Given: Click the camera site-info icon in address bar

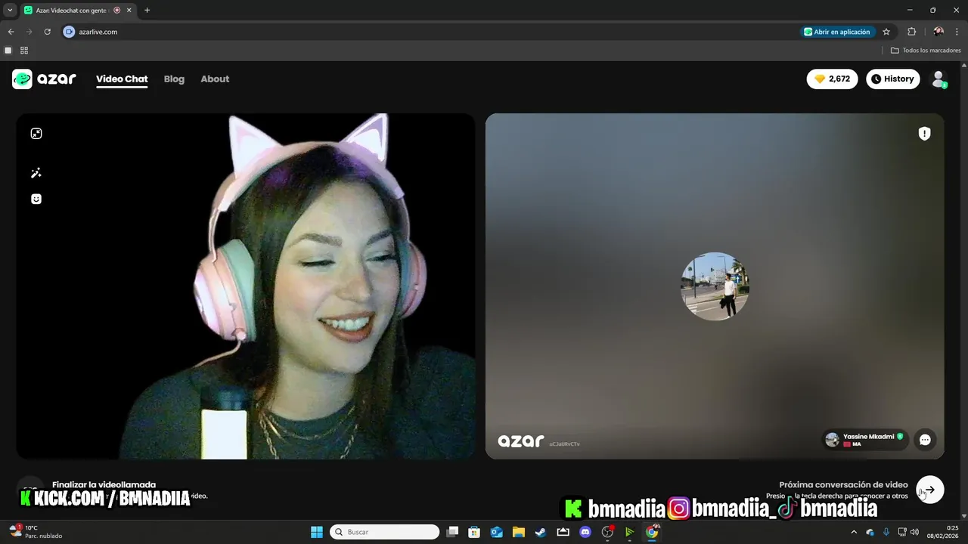Looking at the screenshot, I should (x=69, y=32).
